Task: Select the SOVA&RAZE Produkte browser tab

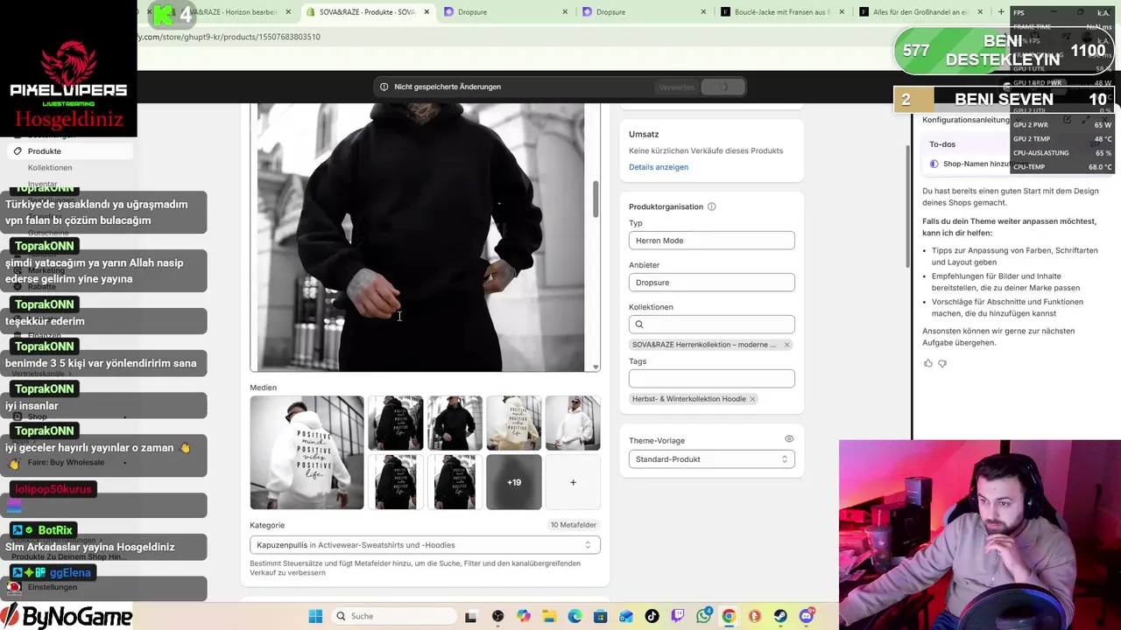Action: pyautogui.click(x=368, y=12)
